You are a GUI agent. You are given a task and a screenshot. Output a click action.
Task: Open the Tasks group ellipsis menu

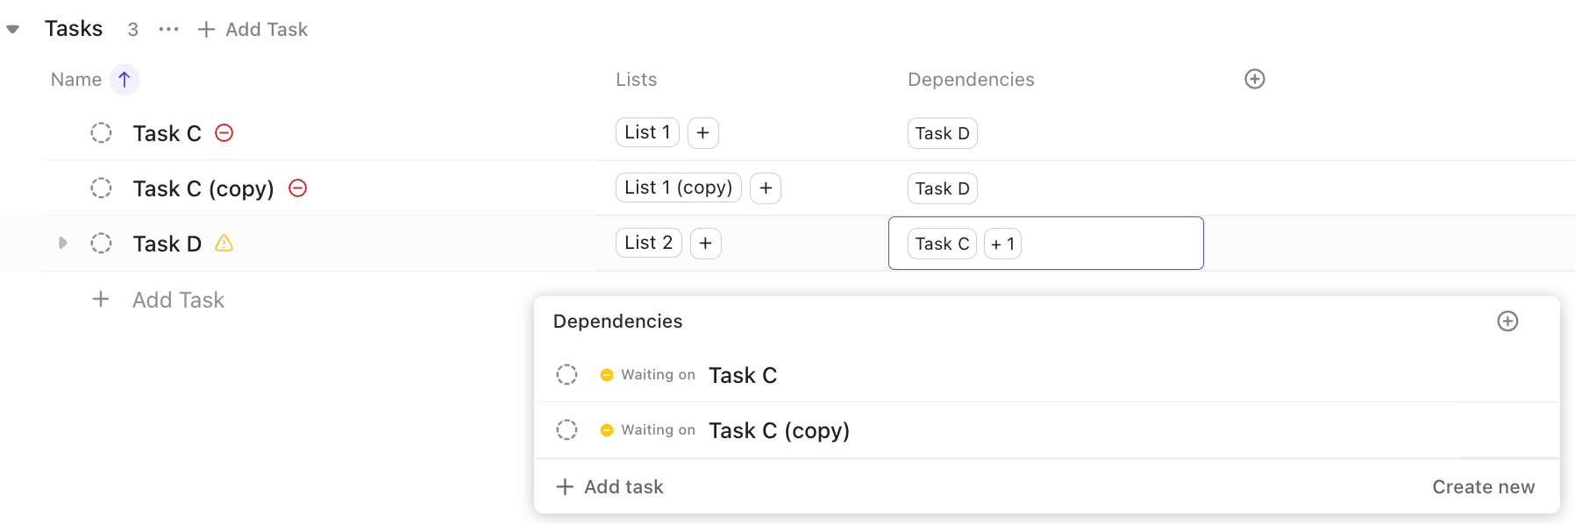[168, 30]
